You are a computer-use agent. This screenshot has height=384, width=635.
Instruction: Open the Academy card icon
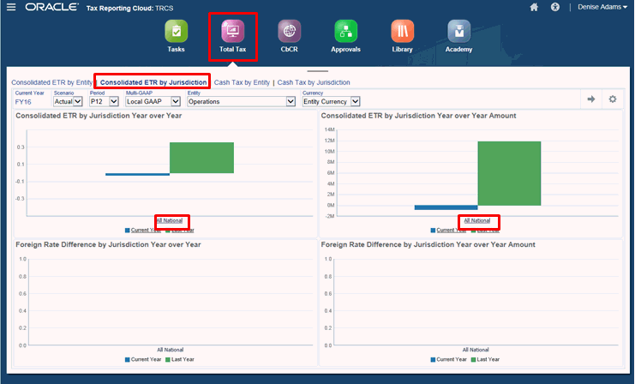point(458,31)
